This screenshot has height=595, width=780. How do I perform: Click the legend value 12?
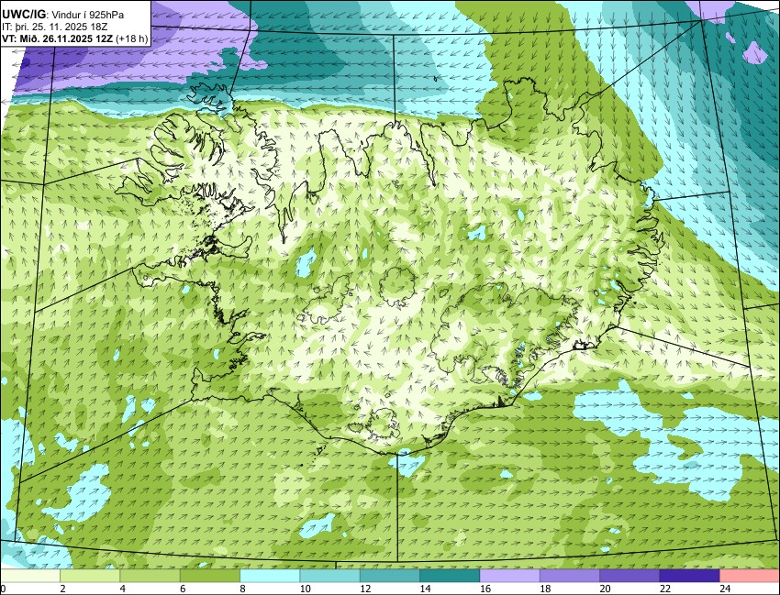coord(365,589)
